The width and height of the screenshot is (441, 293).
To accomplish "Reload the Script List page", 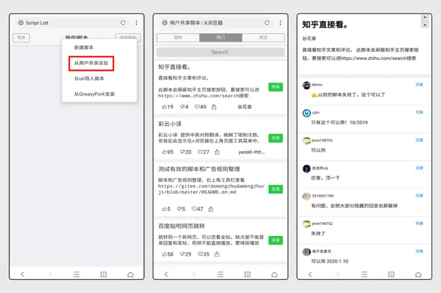I will coord(123,23).
